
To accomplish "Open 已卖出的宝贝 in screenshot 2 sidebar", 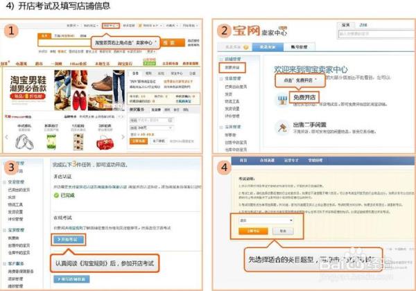I will pyautogui.click(x=236, y=87).
